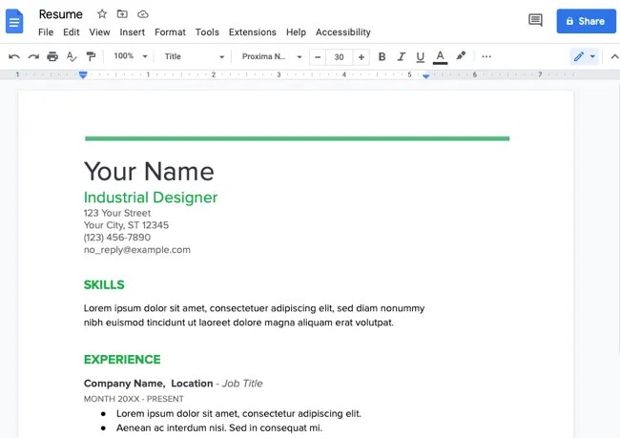Check cloud save status icon
This screenshot has height=438, width=620.
[143, 14]
